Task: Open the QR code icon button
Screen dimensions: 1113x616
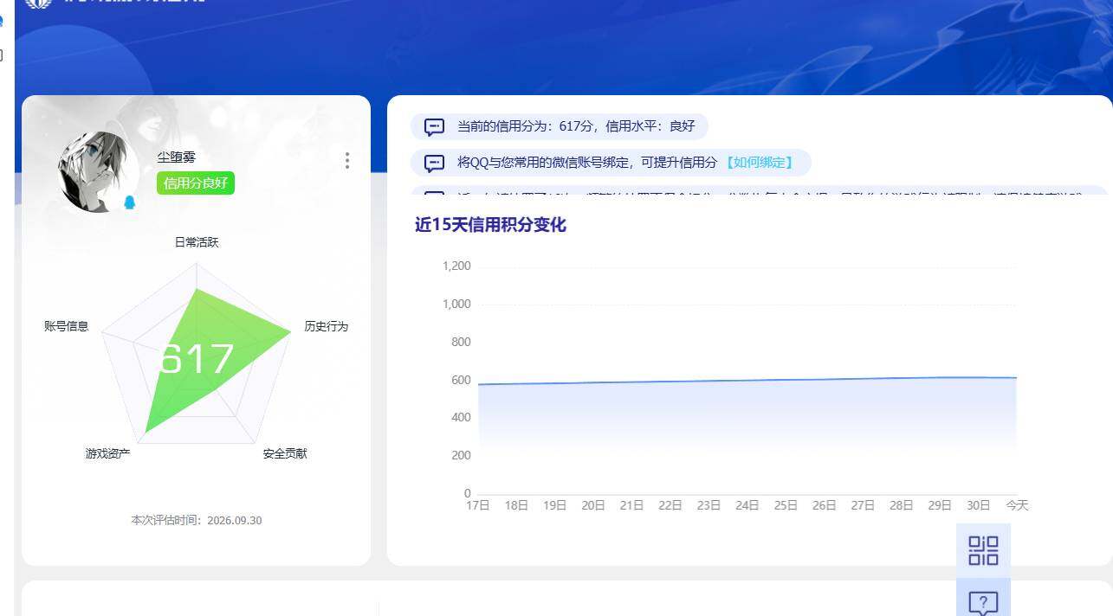Action: (x=983, y=550)
